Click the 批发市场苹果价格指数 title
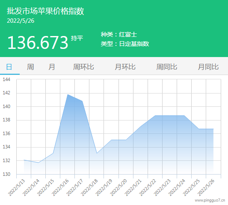 click(45, 11)
